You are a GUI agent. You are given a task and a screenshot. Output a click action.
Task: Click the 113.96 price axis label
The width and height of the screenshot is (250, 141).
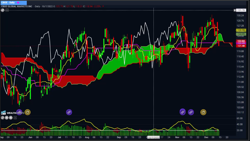pyautogui.click(x=240, y=72)
